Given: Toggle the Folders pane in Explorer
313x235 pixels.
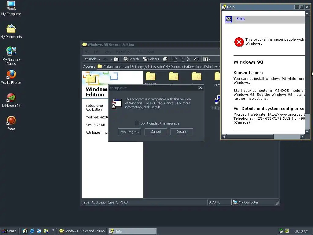Looking at the screenshot, I should point(151,59).
